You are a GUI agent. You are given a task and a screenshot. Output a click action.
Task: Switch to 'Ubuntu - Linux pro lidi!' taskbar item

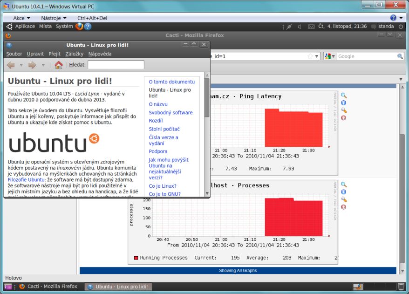click(118, 287)
